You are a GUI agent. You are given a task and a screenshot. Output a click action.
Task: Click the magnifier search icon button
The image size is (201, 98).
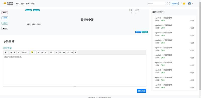pyautogui.click(x=168, y=4)
